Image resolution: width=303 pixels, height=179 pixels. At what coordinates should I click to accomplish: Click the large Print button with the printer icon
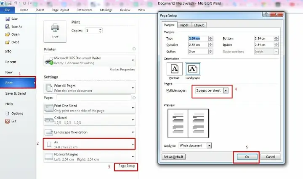click(x=55, y=31)
